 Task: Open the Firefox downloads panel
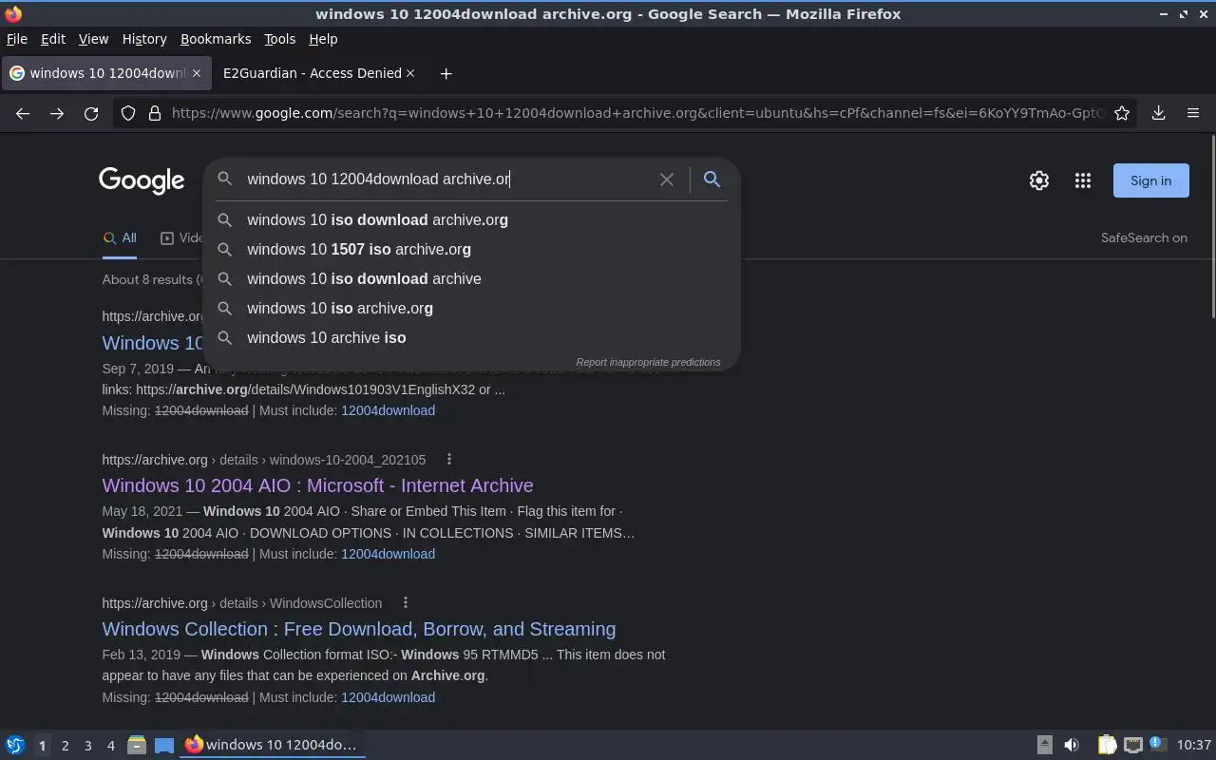1158,113
